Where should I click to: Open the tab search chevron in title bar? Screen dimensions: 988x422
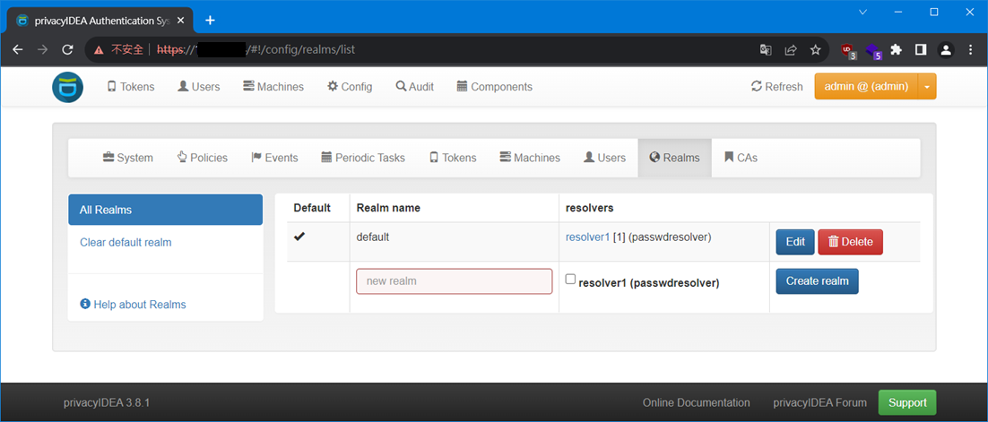pyautogui.click(x=863, y=12)
